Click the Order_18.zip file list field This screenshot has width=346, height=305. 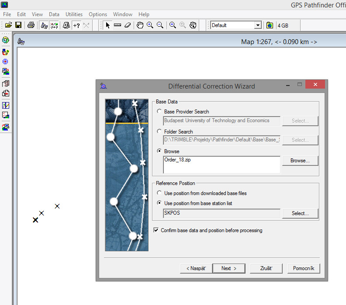pos(222,165)
